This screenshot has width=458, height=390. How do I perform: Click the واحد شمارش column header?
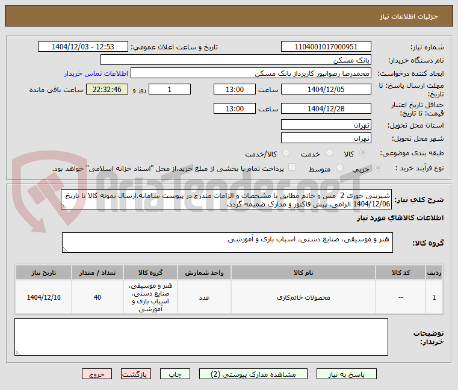tap(204, 273)
